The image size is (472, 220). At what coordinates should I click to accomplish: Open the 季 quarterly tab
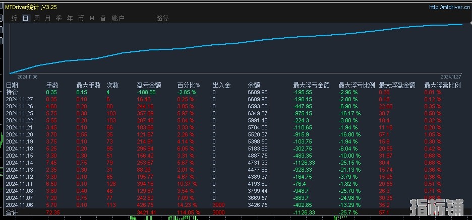[x=58, y=18]
